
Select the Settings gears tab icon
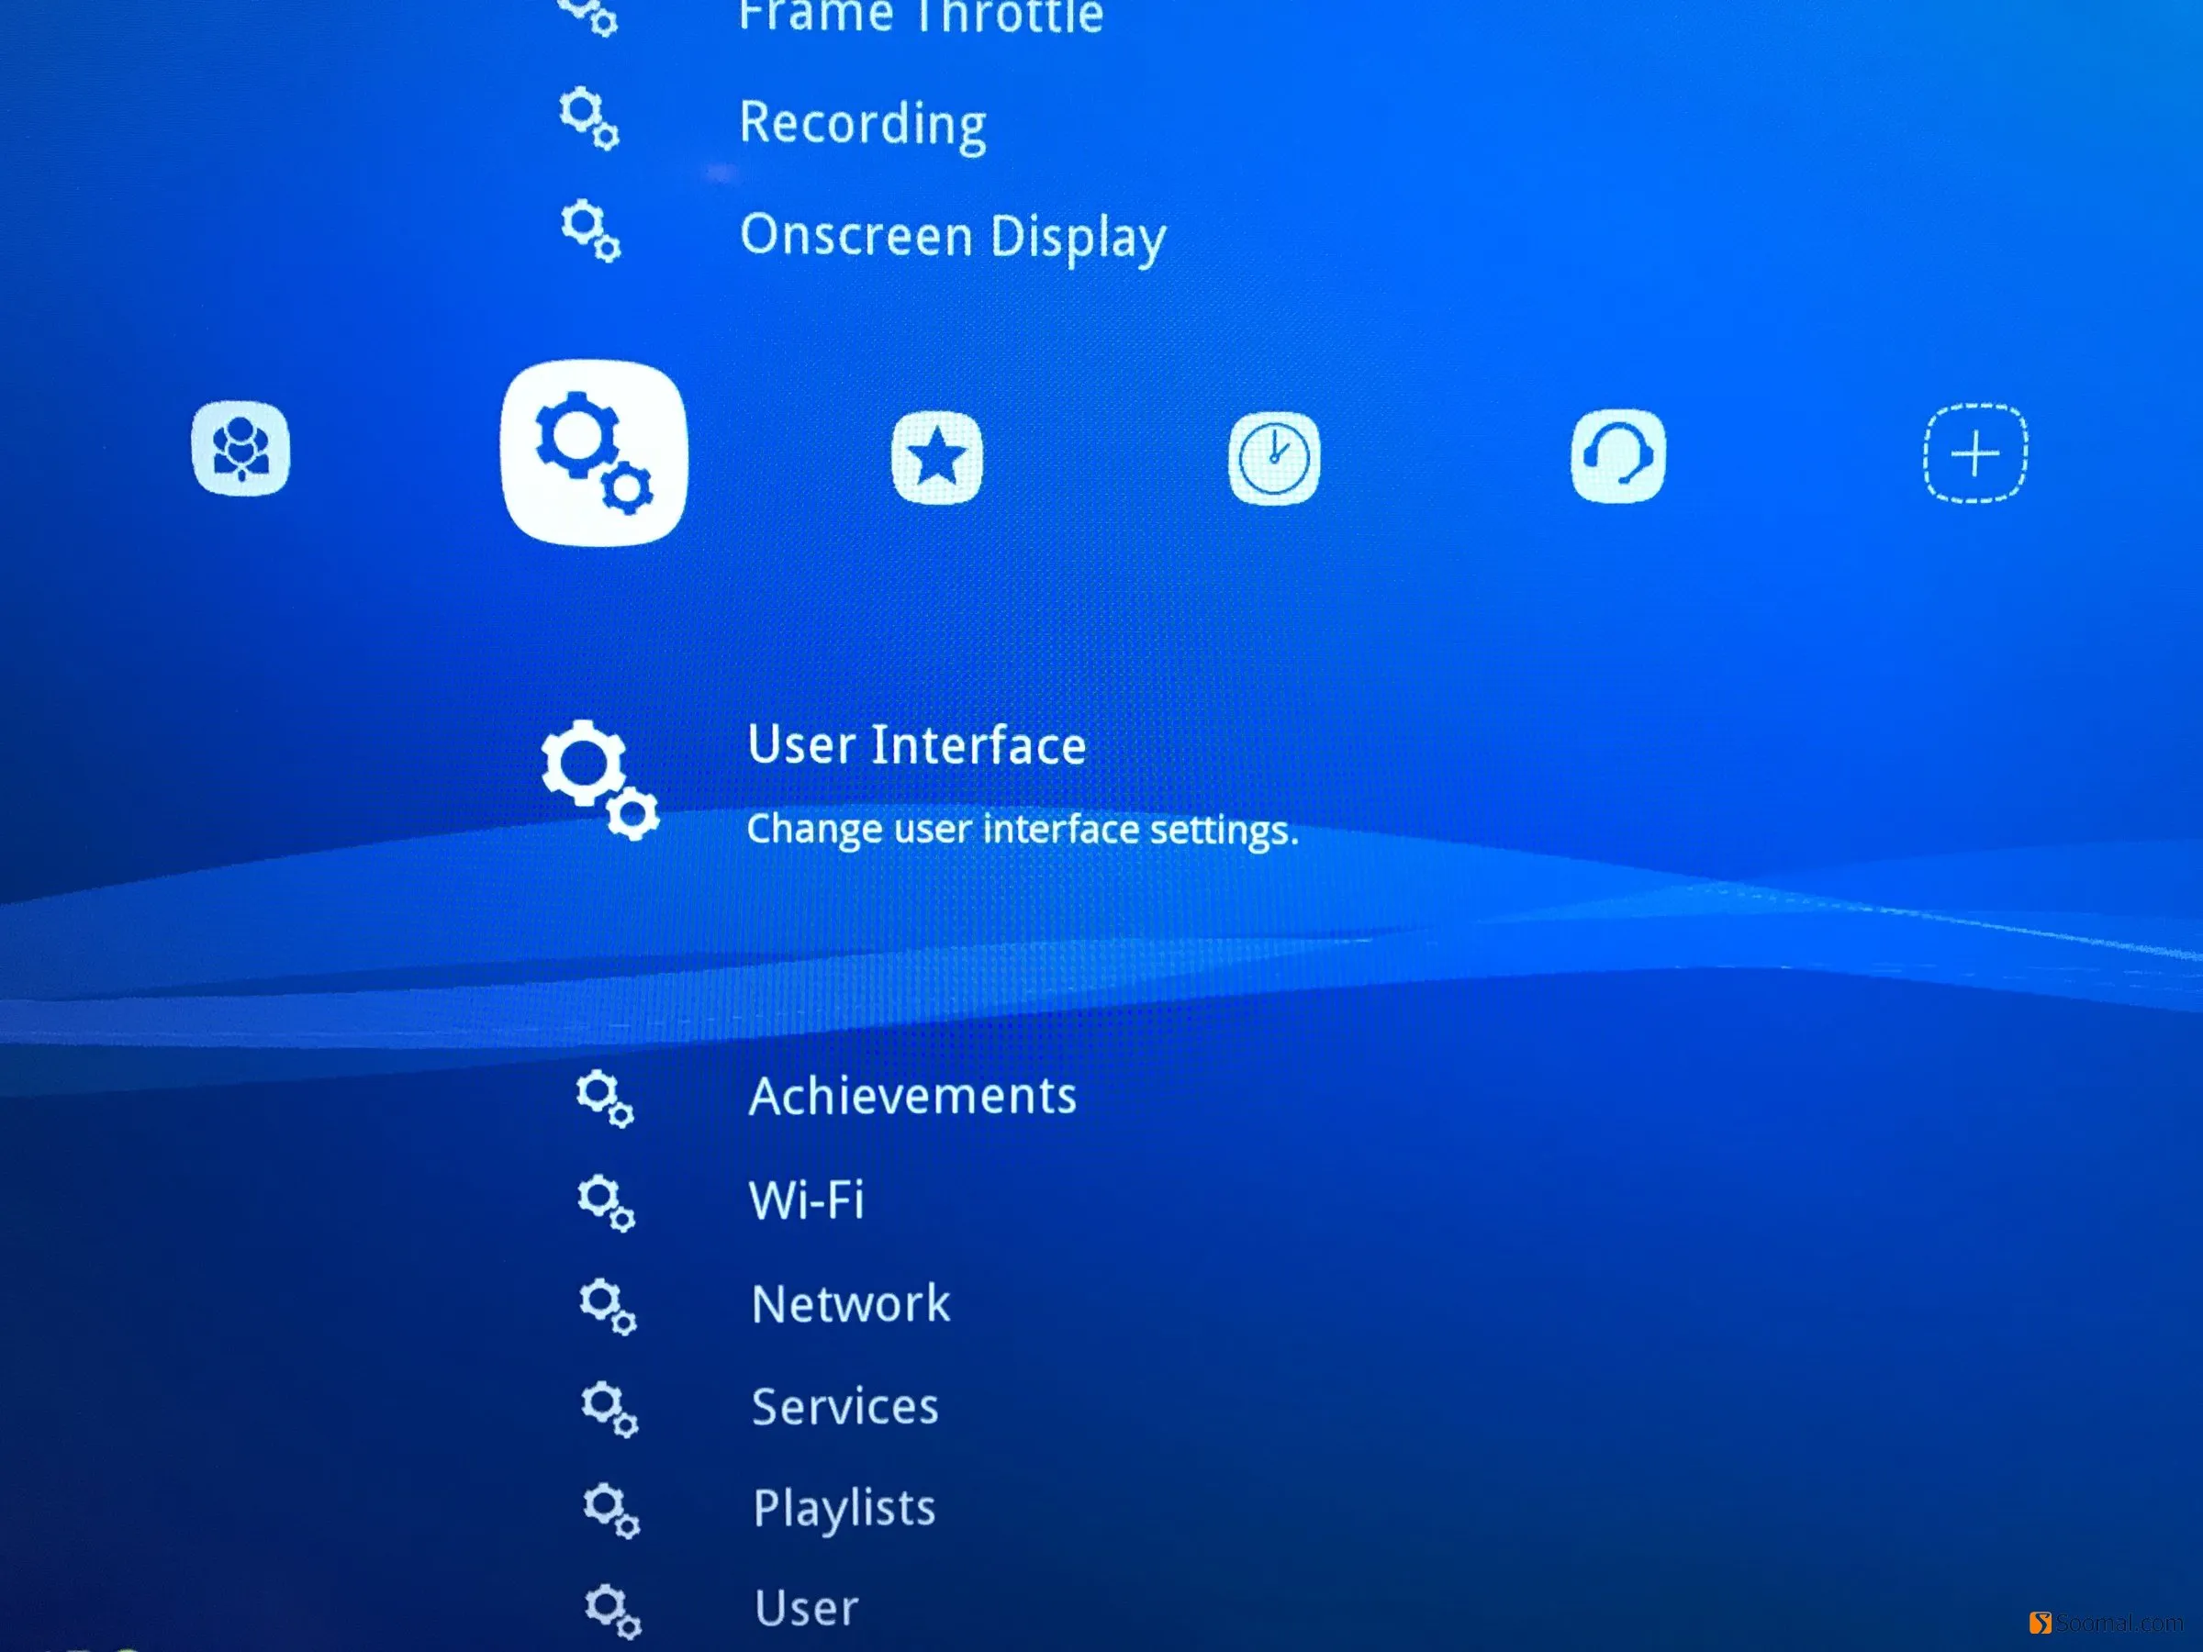[594, 453]
